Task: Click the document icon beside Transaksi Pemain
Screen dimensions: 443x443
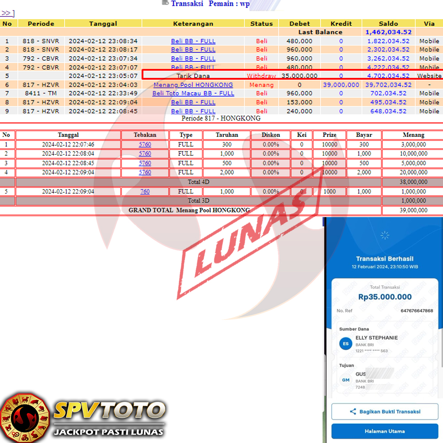Action: pyautogui.click(x=165, y=3)
